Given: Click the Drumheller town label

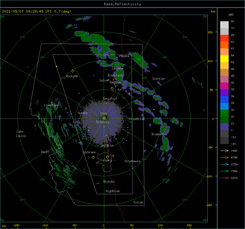Looking at the screenshot, I should click(x=160, y=134).
